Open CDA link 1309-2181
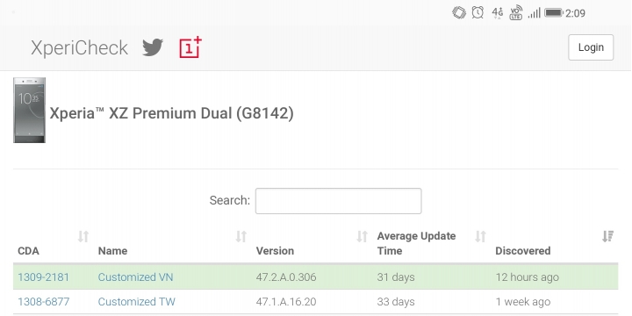This screenshot has height=316, width=632. (x=44, y=277)
